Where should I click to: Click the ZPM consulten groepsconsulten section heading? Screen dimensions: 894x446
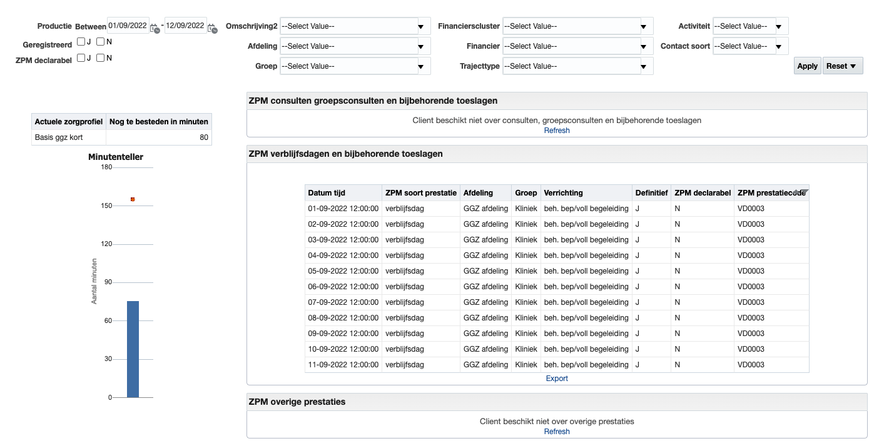point(373,101)
